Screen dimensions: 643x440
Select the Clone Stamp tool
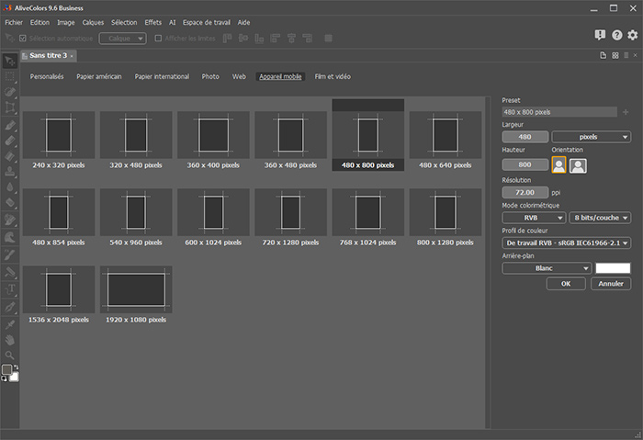click(x=9, y=171)
